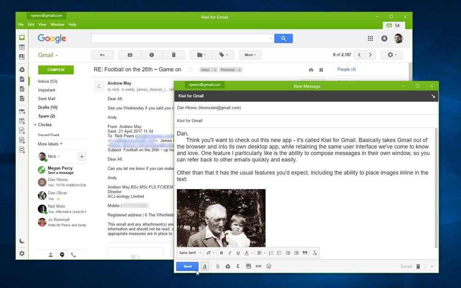Switch to Hangouts conversations tab

[x=62, y=255]
